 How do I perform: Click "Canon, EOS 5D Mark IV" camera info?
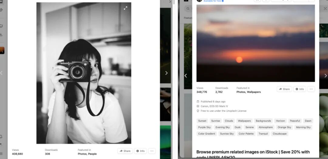pos(214,106)
